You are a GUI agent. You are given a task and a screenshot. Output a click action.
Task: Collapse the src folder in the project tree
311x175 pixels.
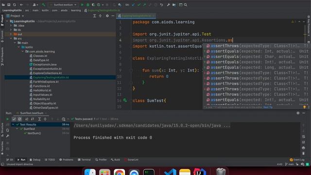(x=11, y=38)
